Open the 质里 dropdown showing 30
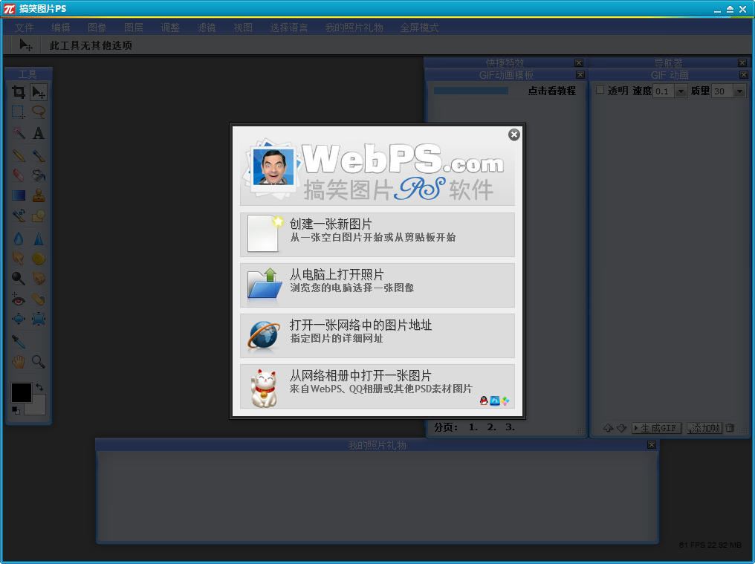The height and width of the screenshot is (564, 755). click(739, 91)
